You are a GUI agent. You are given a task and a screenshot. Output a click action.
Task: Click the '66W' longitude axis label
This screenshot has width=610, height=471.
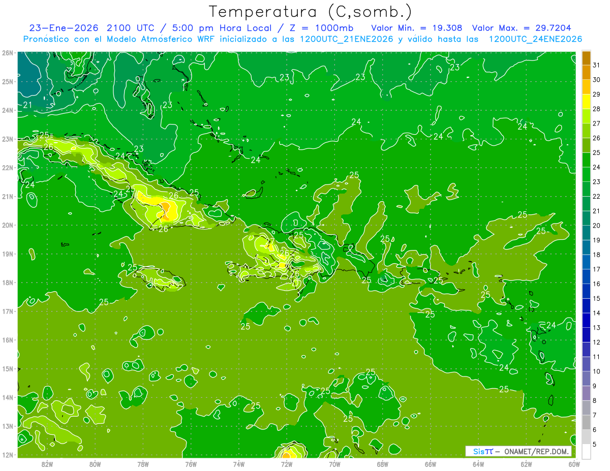(431, 464)
